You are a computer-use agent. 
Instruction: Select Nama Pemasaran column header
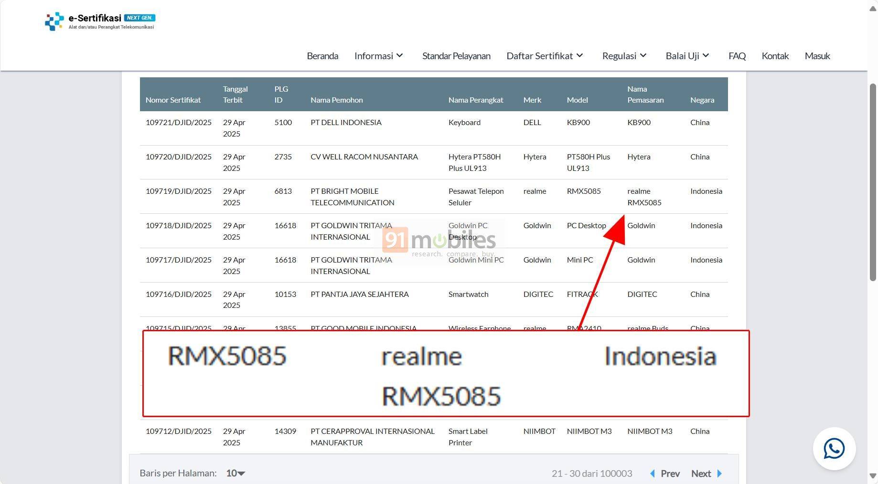pos(645,95)
